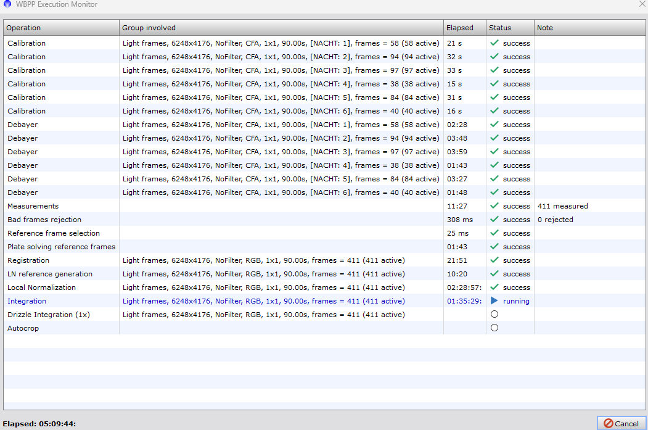This screenshot has height=430, width=648.
Task: Select the Measurements operation row
Action: (324, 206)
